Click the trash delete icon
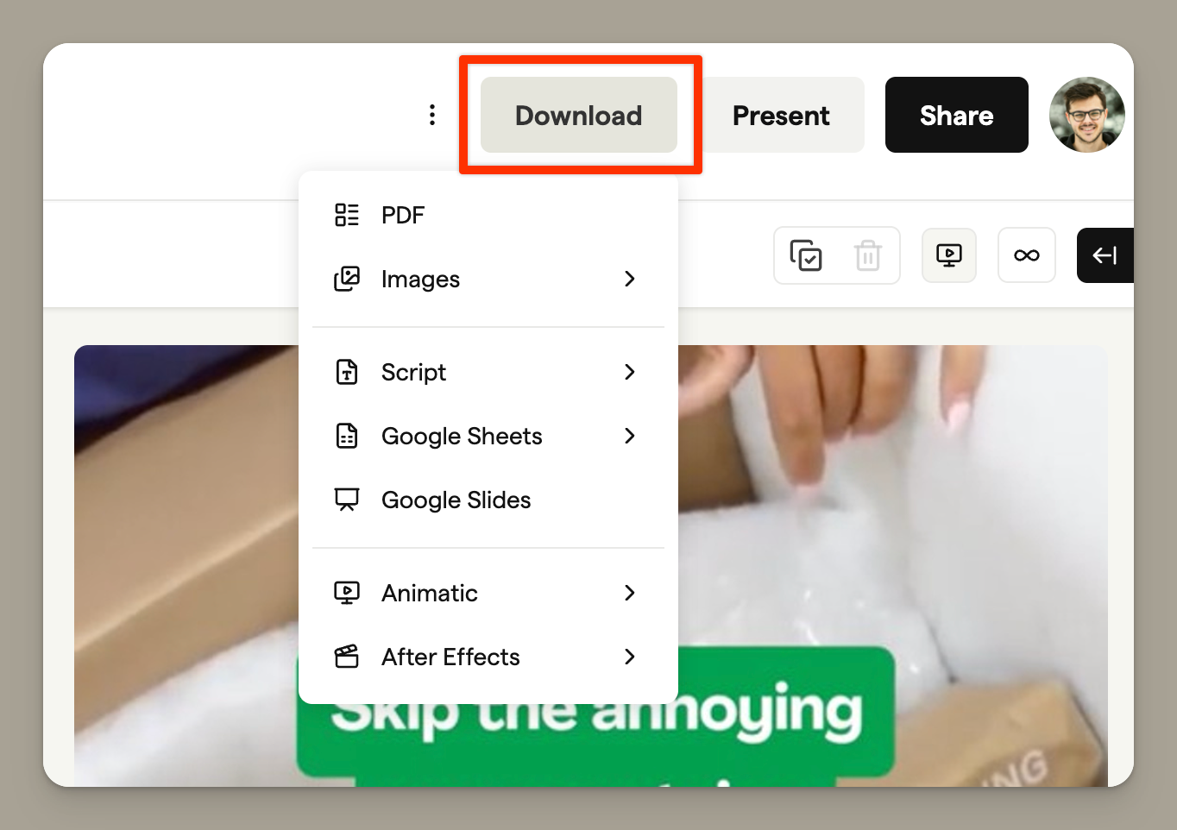 867,255
